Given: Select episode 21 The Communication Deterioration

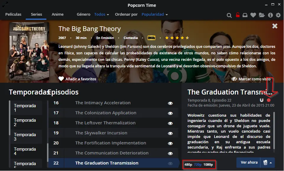Looking at the screenshot, I should point(113,153).
